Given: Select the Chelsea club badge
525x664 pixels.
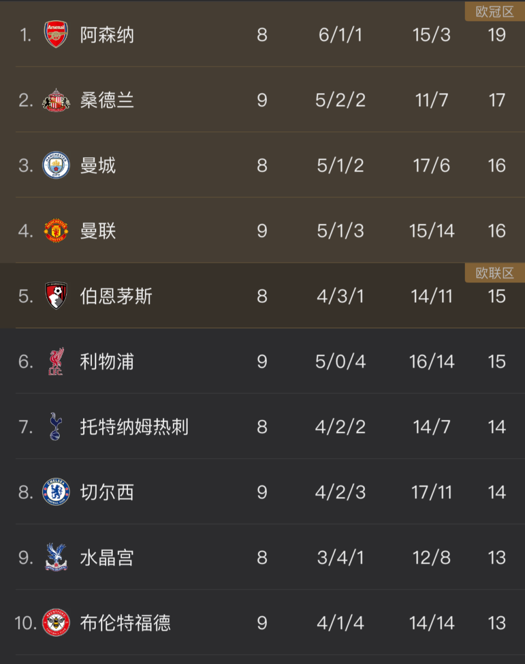Looking at the screenshot, I should (x=56, y=492).
